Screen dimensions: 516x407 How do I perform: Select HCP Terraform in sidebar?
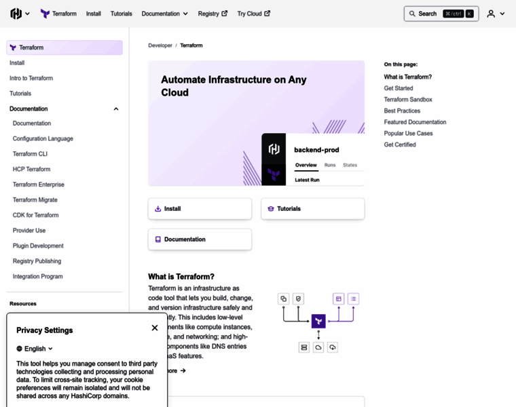click(x=31, y=169)
